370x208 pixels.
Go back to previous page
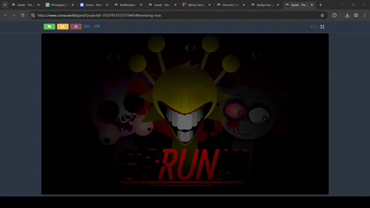point(5,15)
